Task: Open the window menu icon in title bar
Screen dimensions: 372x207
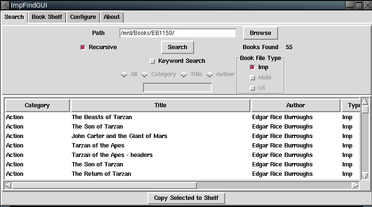Action: coord(5,5)
